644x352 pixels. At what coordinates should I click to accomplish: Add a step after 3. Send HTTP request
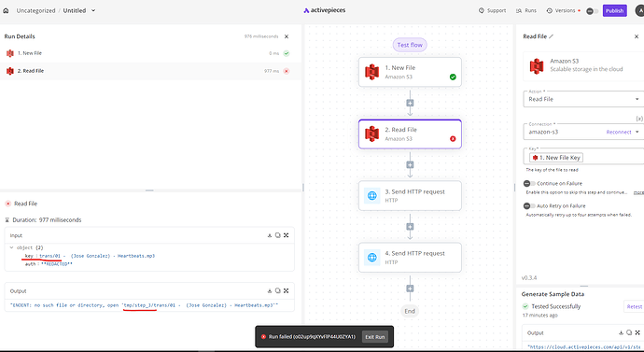tap(410, 227)
